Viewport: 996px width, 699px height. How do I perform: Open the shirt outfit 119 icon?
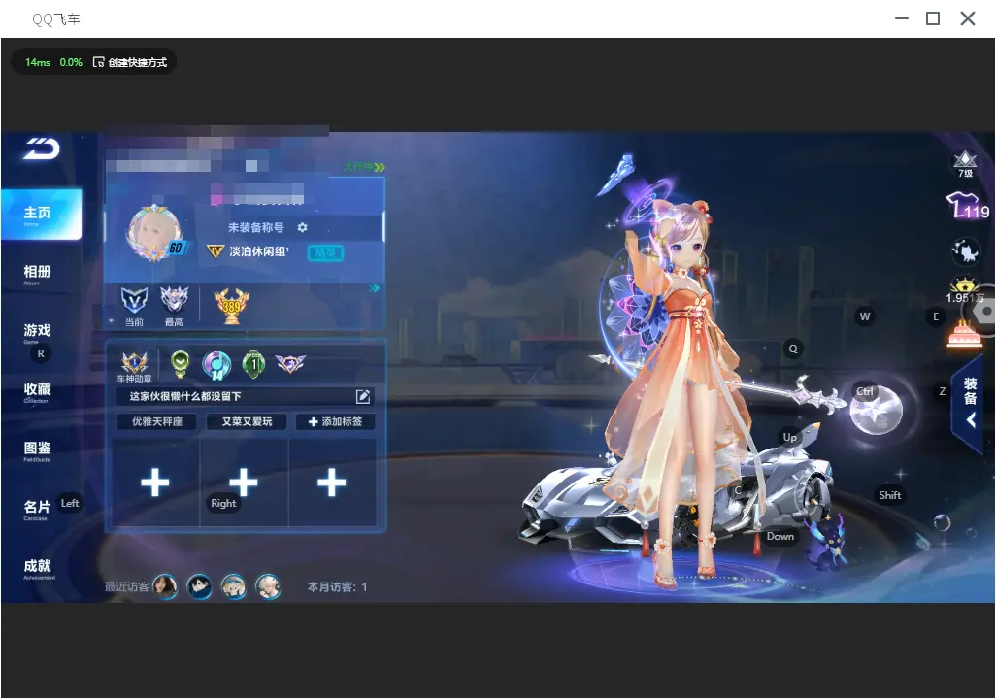coord(967,207)
